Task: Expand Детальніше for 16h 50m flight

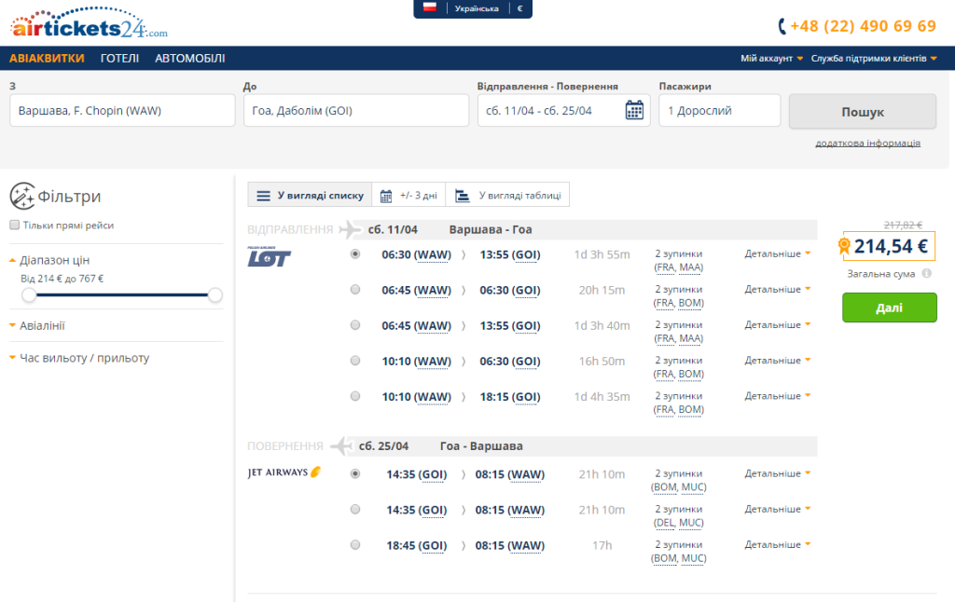Action: [777, 361]
